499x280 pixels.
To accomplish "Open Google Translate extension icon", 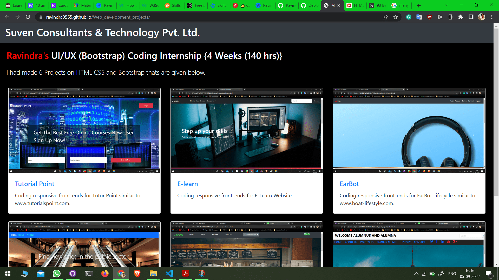I will tap(419, 17).
